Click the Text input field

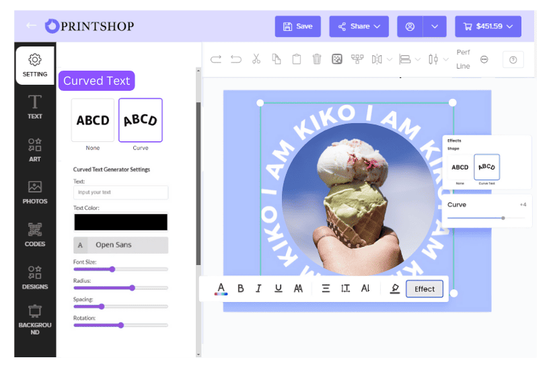click(x=121, y=192)
